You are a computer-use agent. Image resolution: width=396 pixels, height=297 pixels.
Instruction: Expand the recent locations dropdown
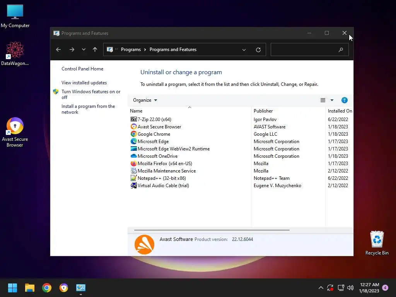[84, 49]
